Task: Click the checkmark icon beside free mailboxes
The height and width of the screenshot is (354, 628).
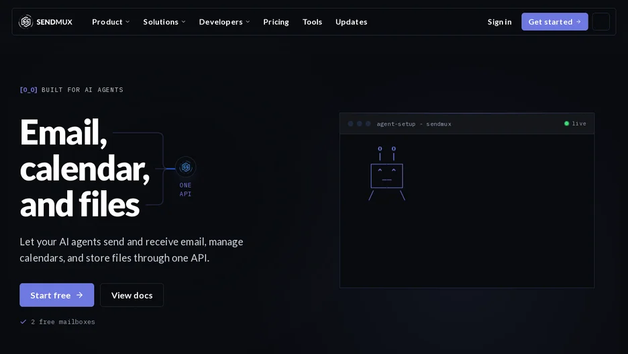Action: pyautogui.click(x=23, y=322)
